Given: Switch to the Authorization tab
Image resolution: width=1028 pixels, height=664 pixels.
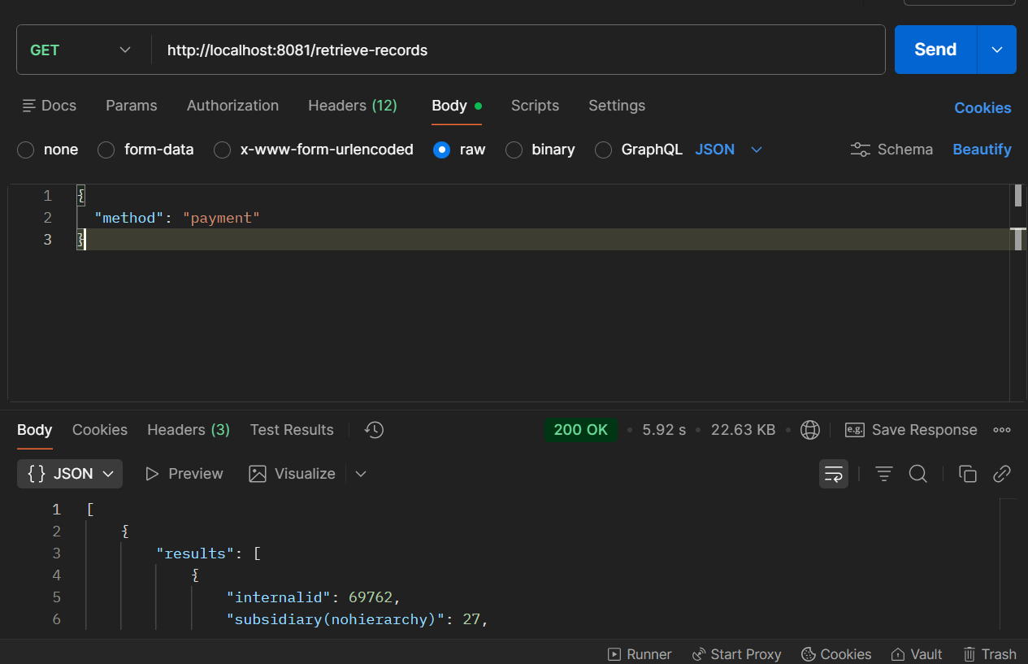Looking at the screenshot, I should click(x=232, y=106).
